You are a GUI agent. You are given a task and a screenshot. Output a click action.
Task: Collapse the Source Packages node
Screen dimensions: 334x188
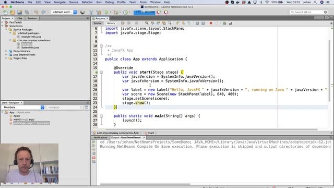[x=6, y=29]
